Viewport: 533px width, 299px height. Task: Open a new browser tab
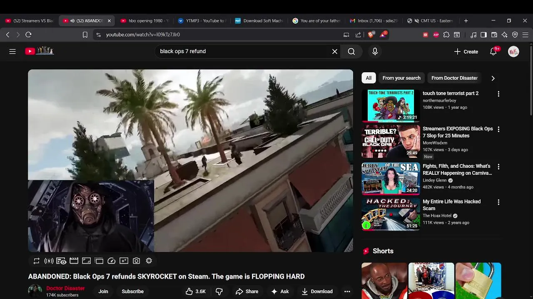point(466,21)
